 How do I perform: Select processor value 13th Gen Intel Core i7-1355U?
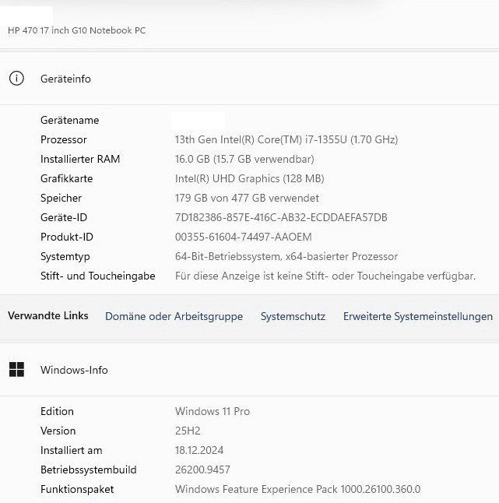click(x=286, y=139)
